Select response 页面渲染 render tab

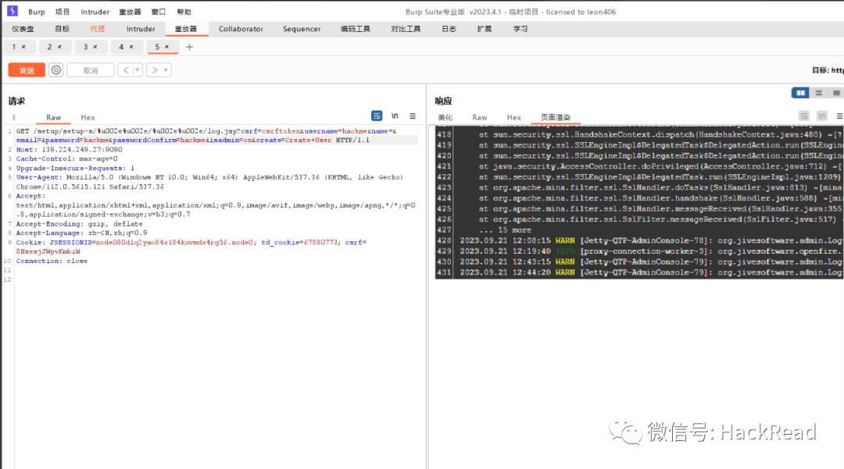556,117
